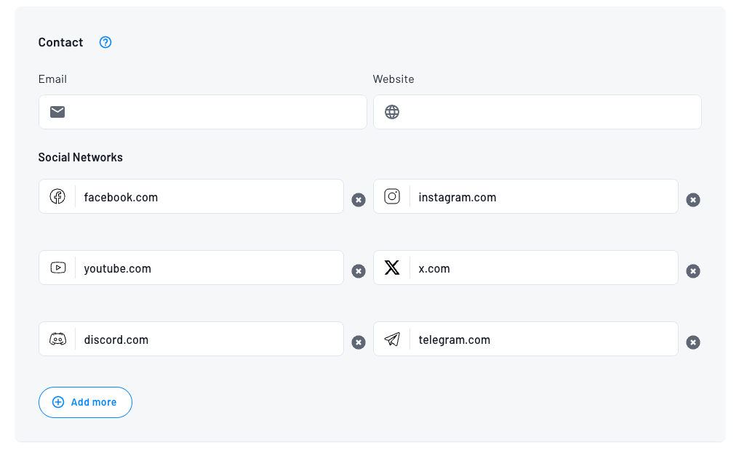Click the Discord logo icon
Image resolution: width=739 pixels, height=450 pixels.
[x=57, y=339]
